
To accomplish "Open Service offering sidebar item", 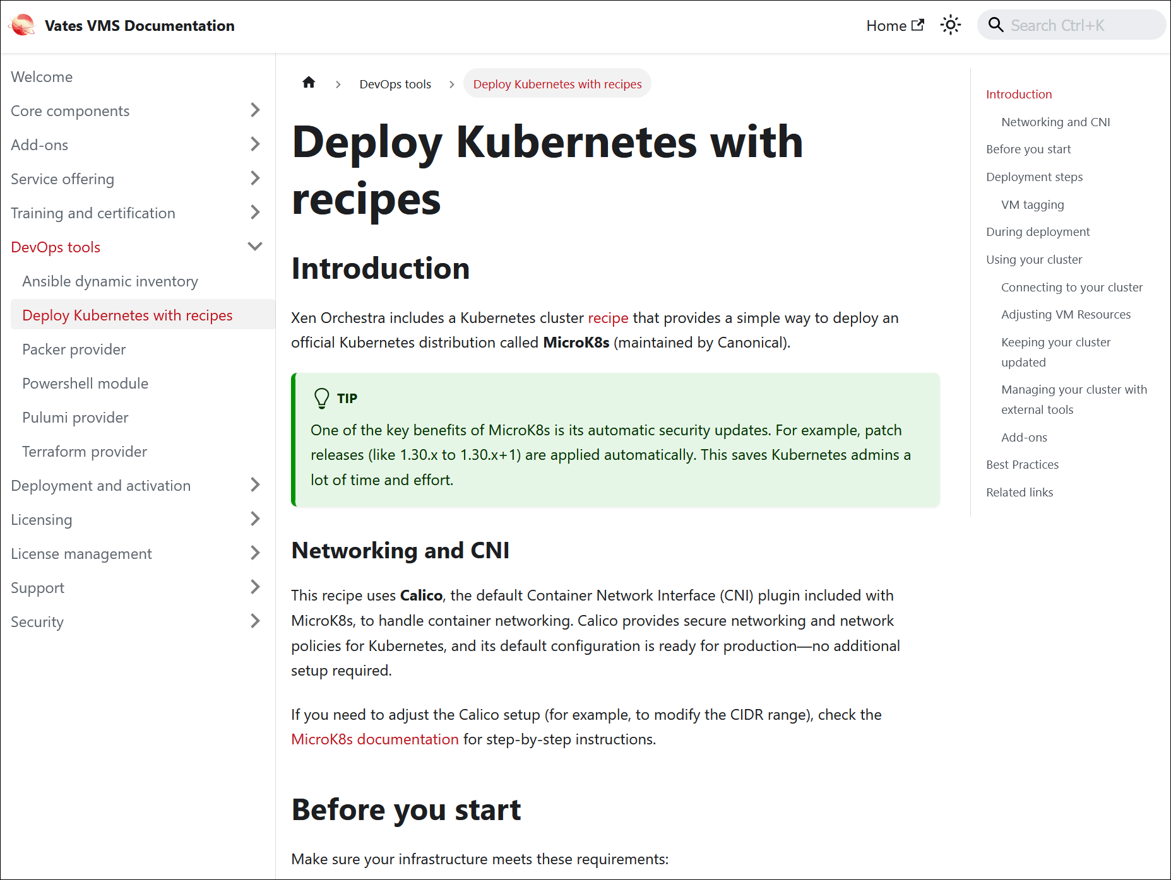I will (62, 179).
